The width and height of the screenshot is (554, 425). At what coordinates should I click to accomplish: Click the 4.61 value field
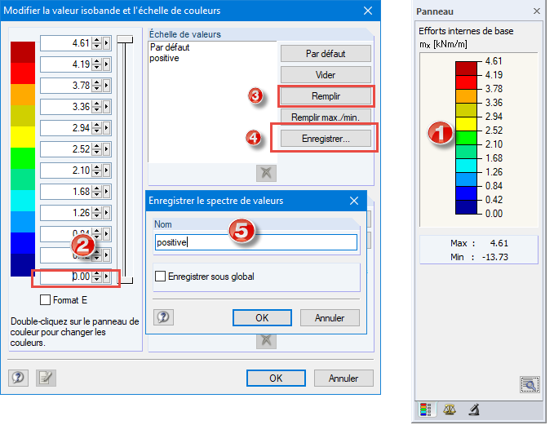66,43
